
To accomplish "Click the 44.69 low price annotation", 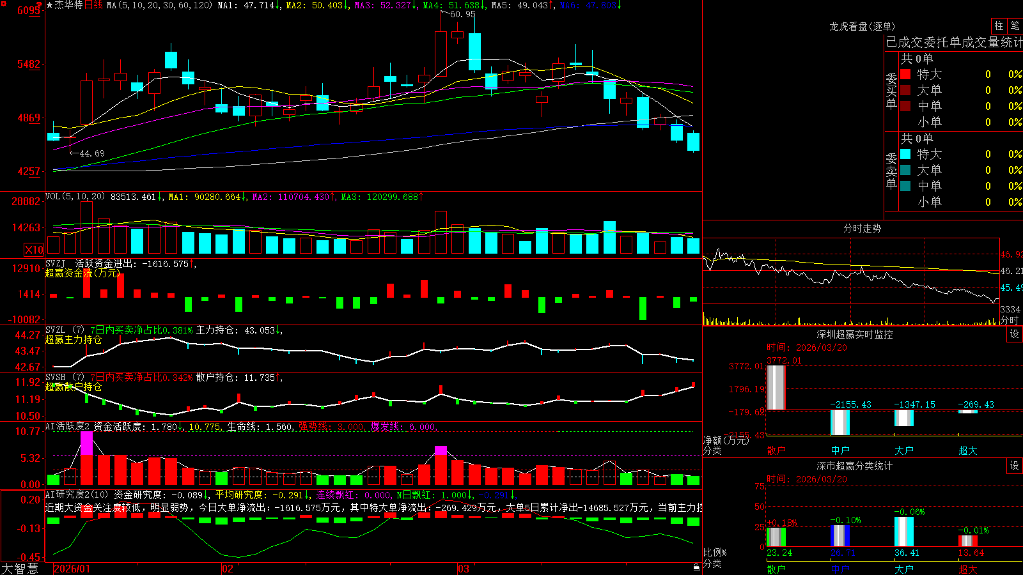I will click(91, 153).
